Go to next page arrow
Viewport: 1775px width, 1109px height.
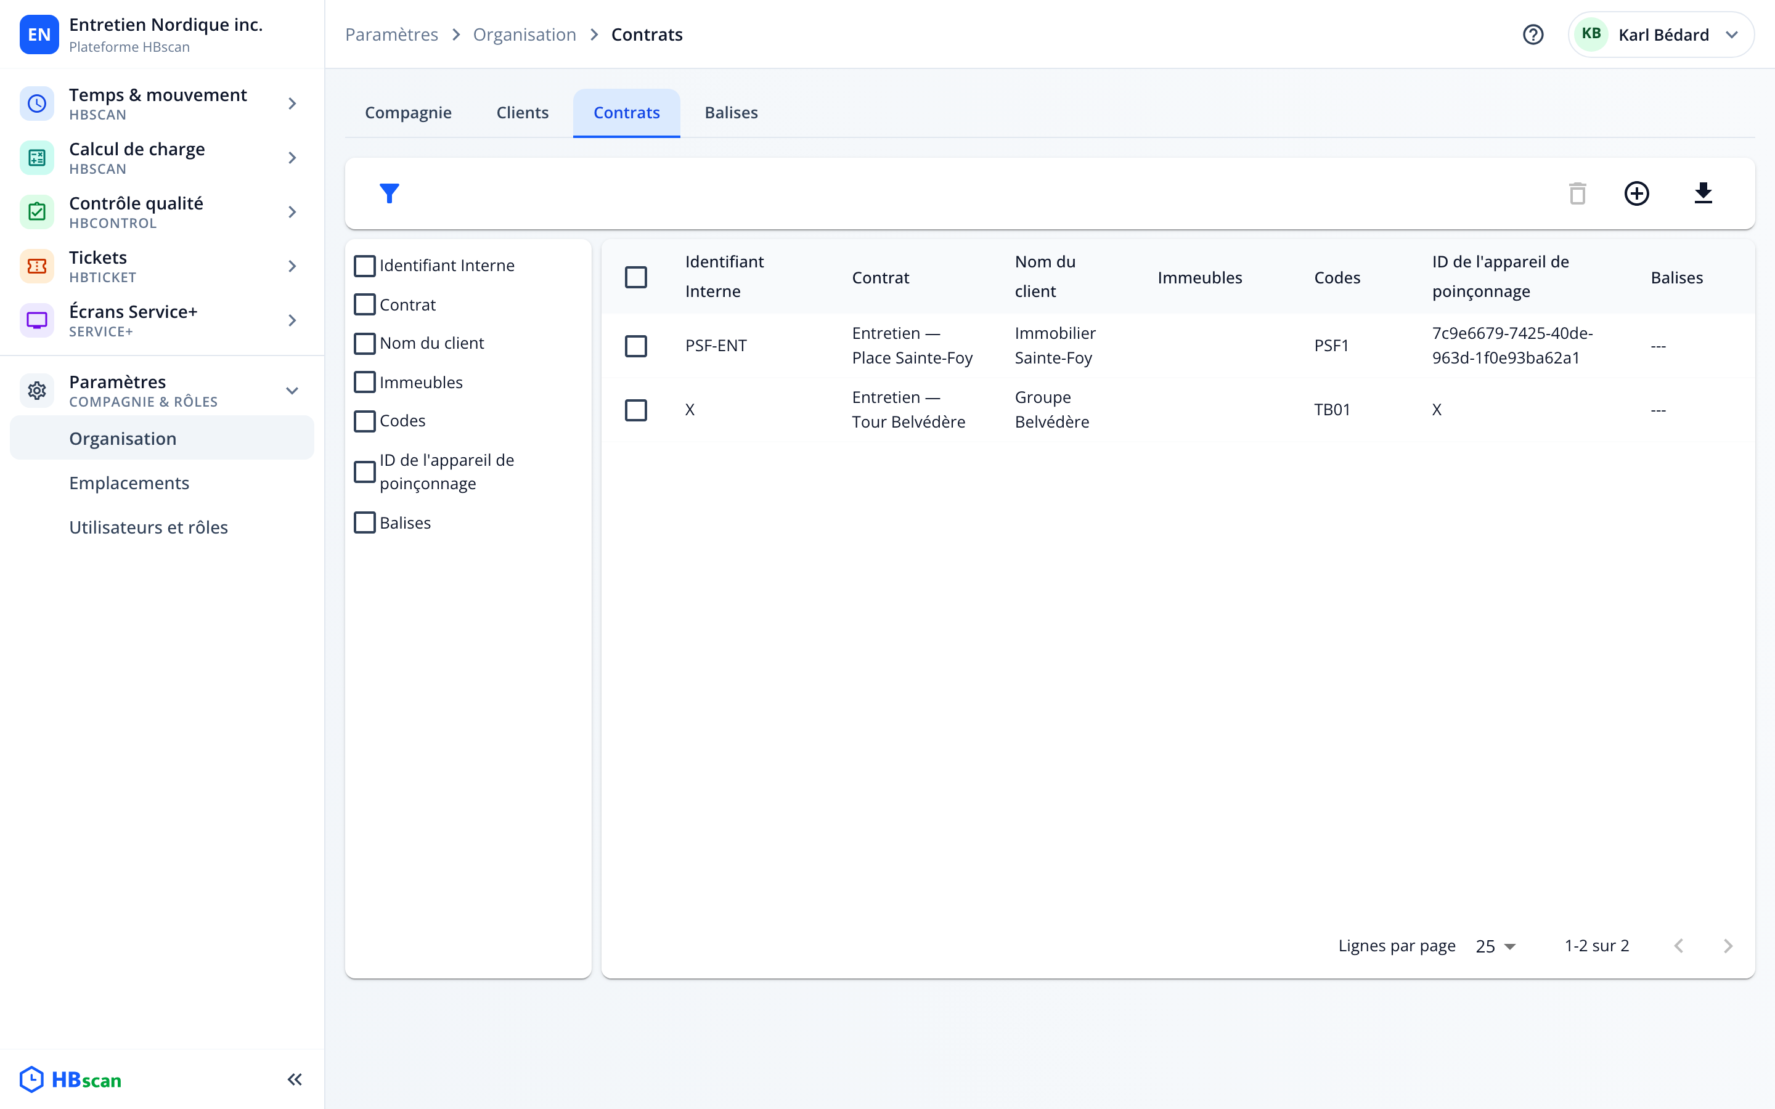(x=1728, y=946)
